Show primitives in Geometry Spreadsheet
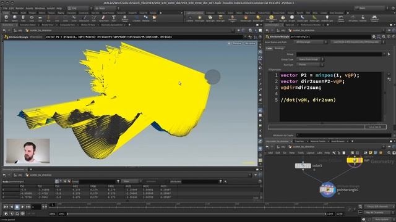The width and height of the screenshot is (396, 222). point(65,181)
